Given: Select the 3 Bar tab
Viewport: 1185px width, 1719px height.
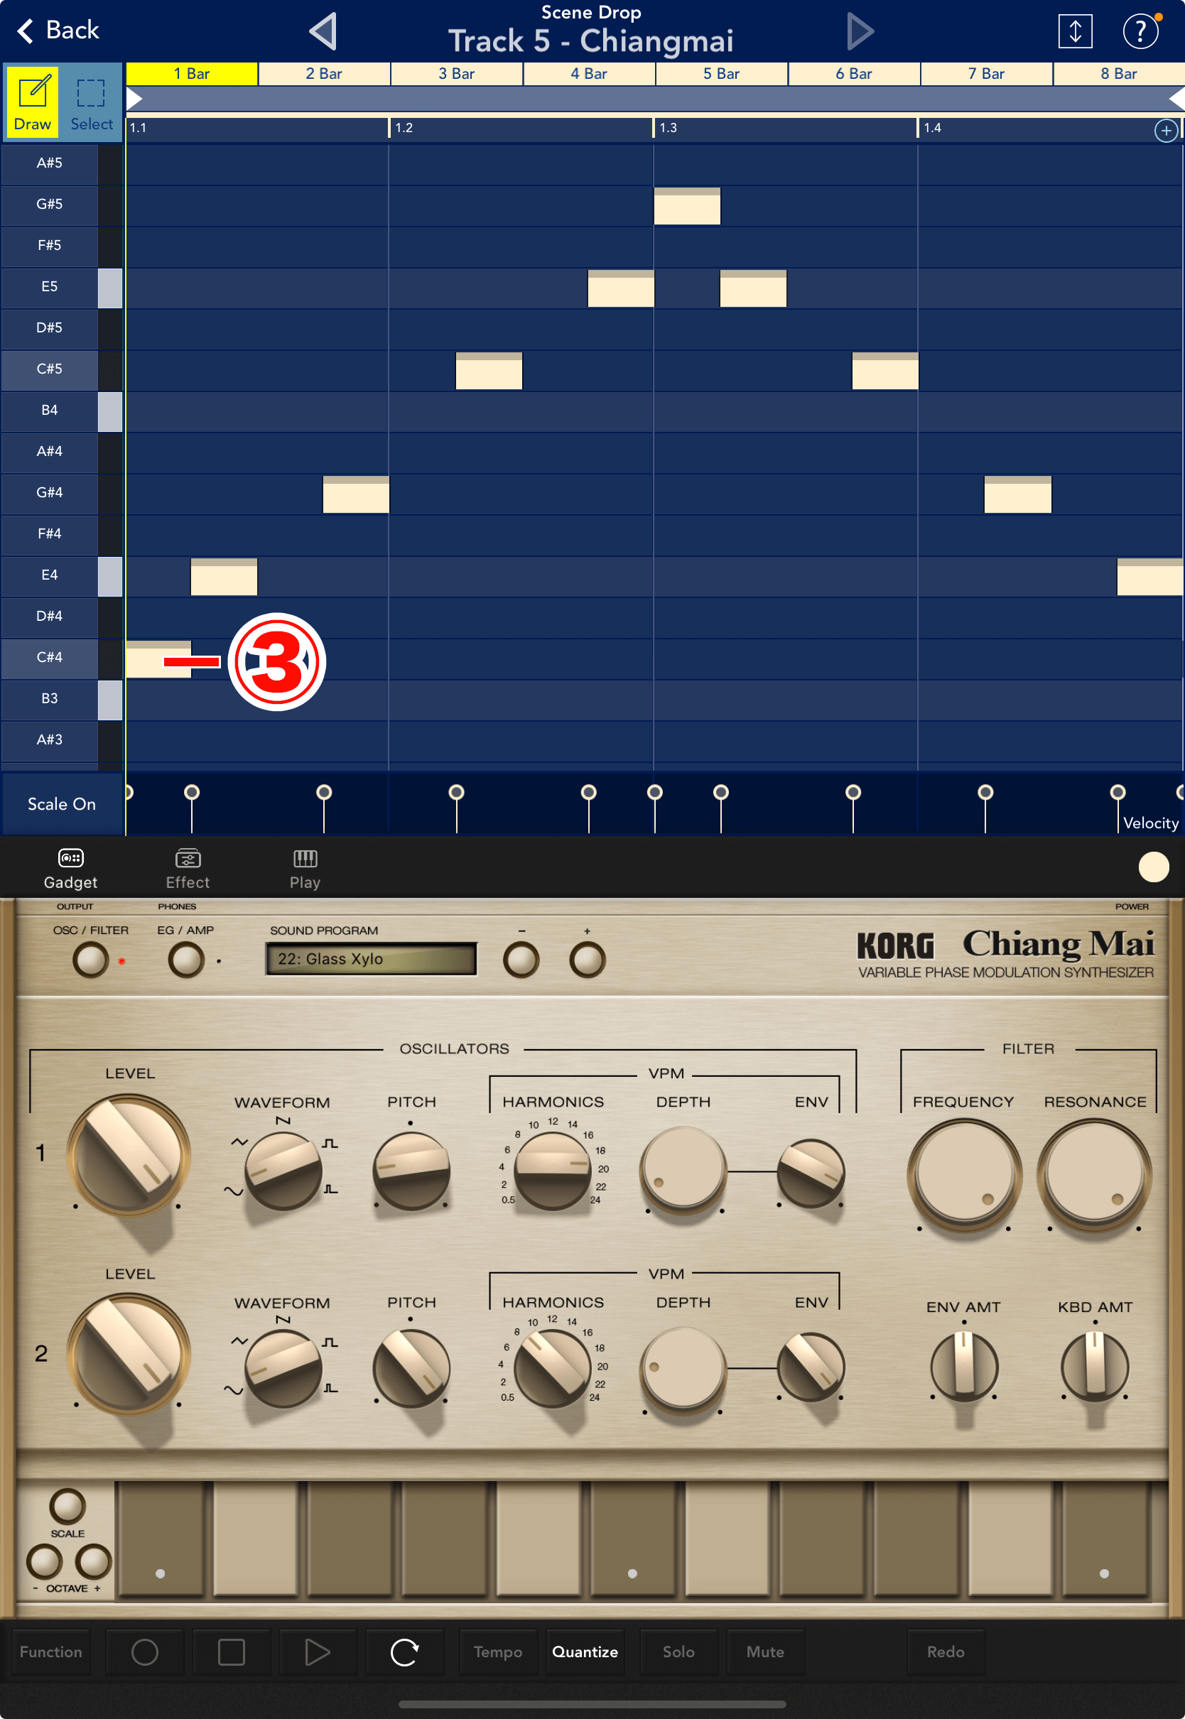Looking at the screenshot, I should pyautogui.click(x=456, y=73).
